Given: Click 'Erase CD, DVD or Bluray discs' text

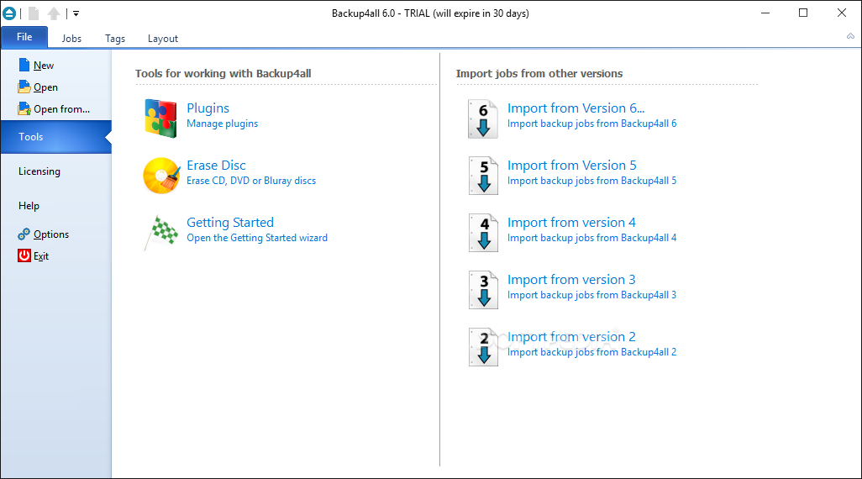Looking at the screenshot, I should point(251,181).
